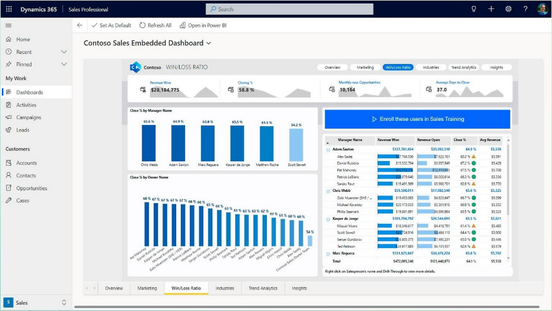Collapse the Kasper de Jonge row group
Image resolution: width=552 pixels, height=311 pixels.
(328, 219)
